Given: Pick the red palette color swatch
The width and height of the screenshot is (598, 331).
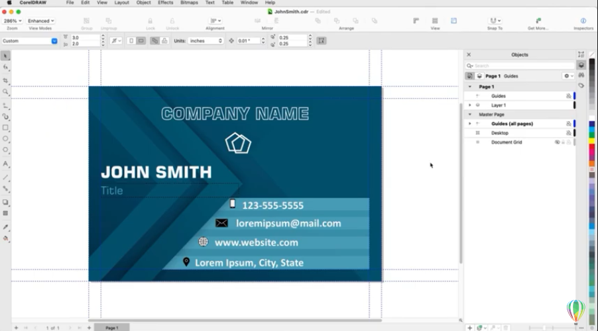Looking at the screenshot, I should [591, 147].
